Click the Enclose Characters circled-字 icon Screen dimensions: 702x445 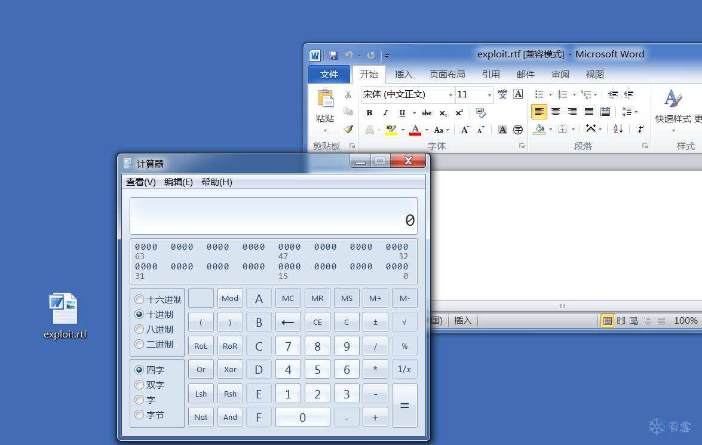tap(518, 130)
